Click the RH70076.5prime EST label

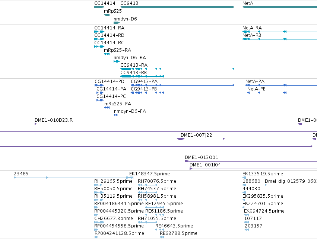[x=157, y=181]
